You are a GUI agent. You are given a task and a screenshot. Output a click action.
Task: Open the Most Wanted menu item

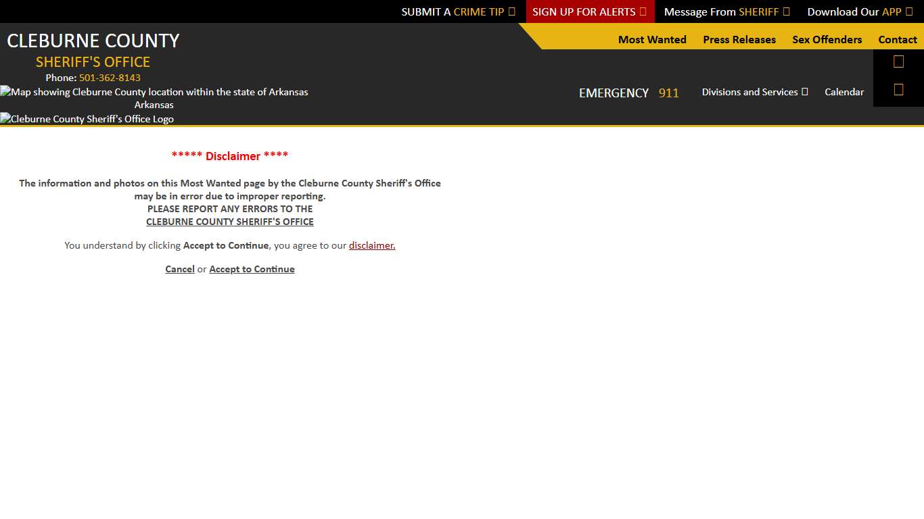pyautogui.click(x=652, y=40)
